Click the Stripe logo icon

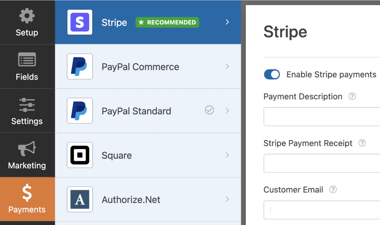click(80, 22)
